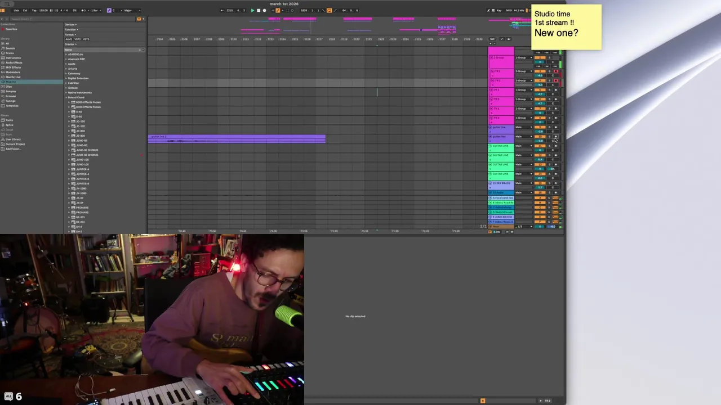Open the Major scale name dropdown
This screenshot has height=405, width=721.
click(132, 10)
